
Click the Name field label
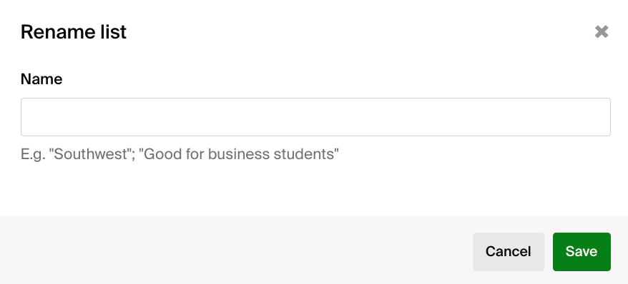(41, 79)
